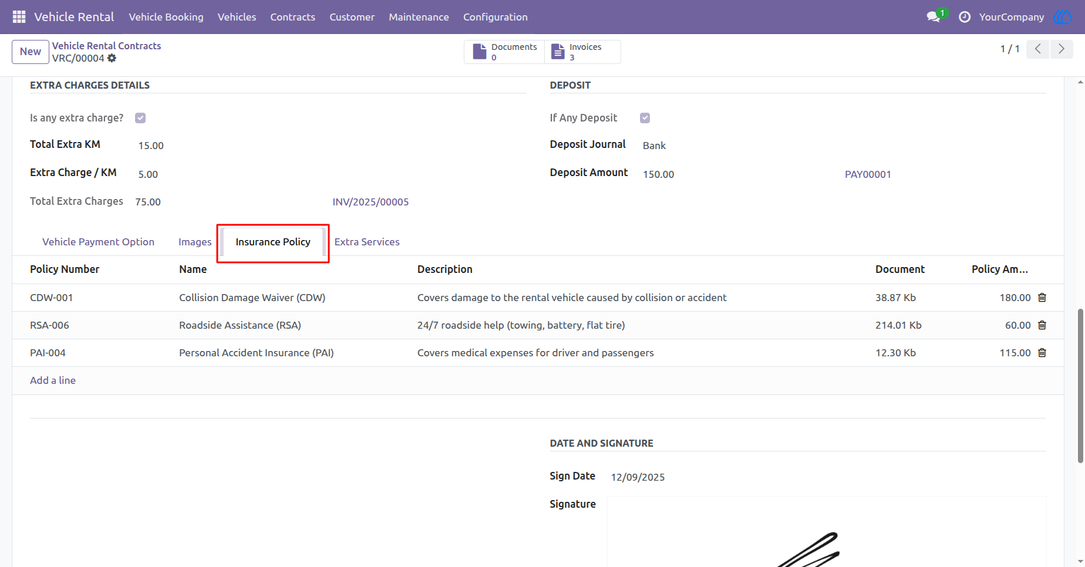Switch to the Vehicle Payment Option tab
Screen dimensions: 1085x567
tap(98, 242)
